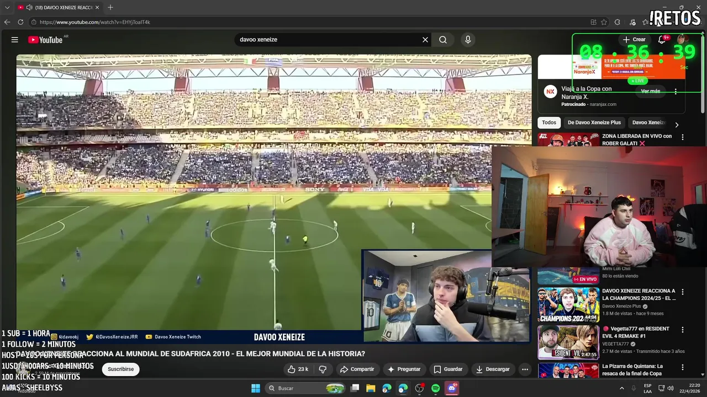View site information lock icon
The height and width of the screenshot is (397, 707).
click(34, 22)
